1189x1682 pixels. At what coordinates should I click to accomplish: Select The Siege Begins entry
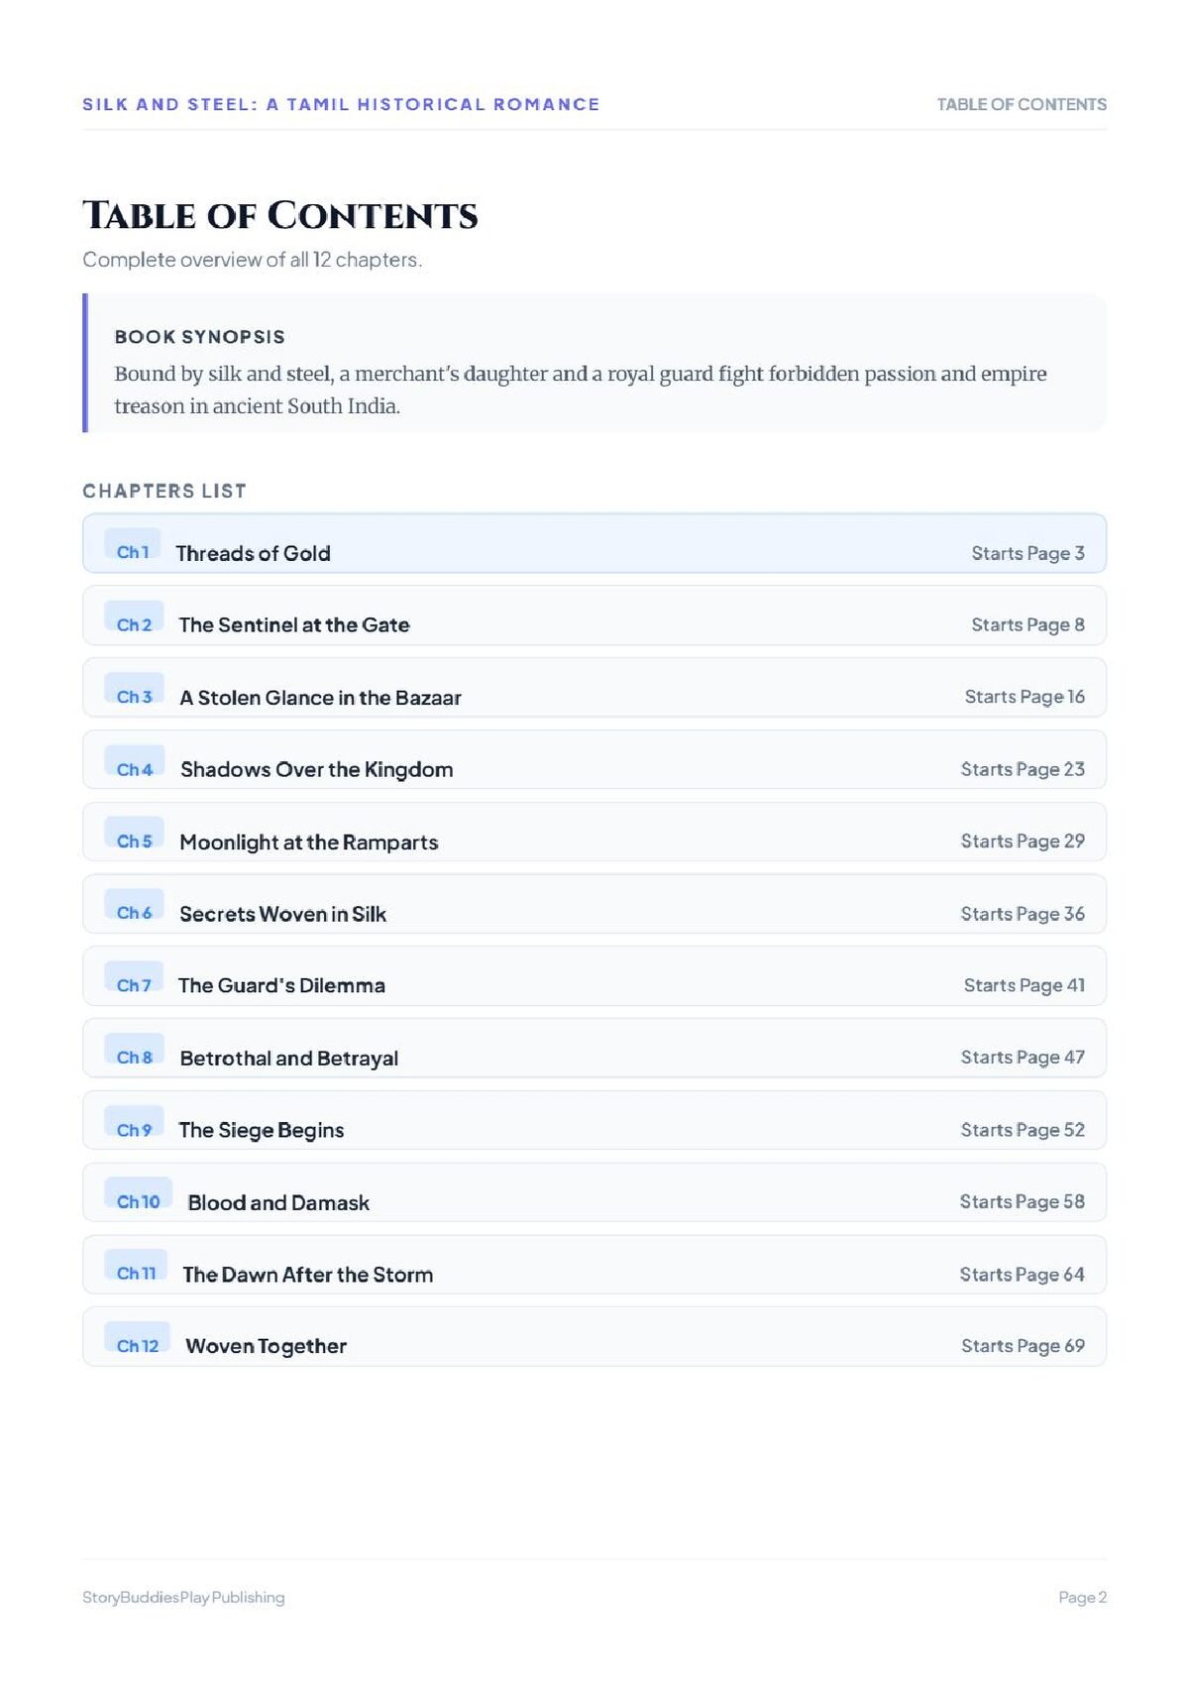tap(594, 1121)
